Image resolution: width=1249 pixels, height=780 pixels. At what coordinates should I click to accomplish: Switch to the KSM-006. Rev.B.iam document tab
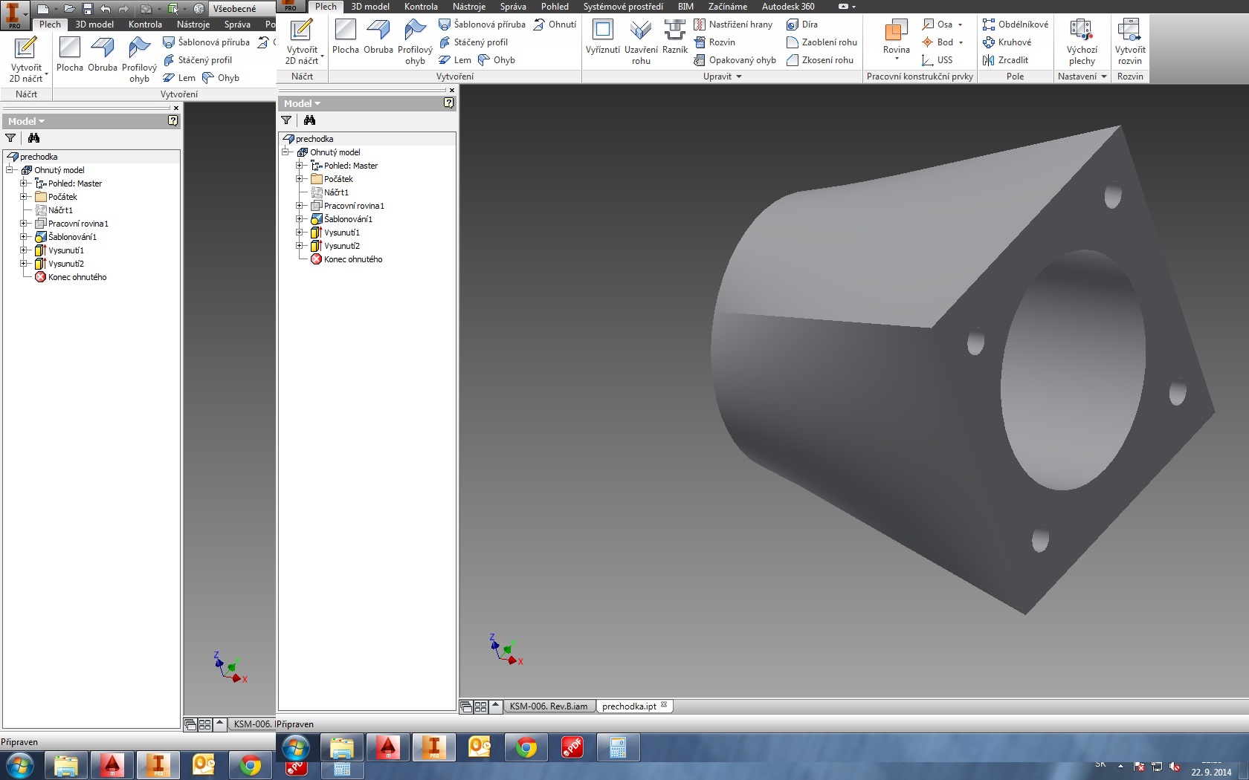549,706
